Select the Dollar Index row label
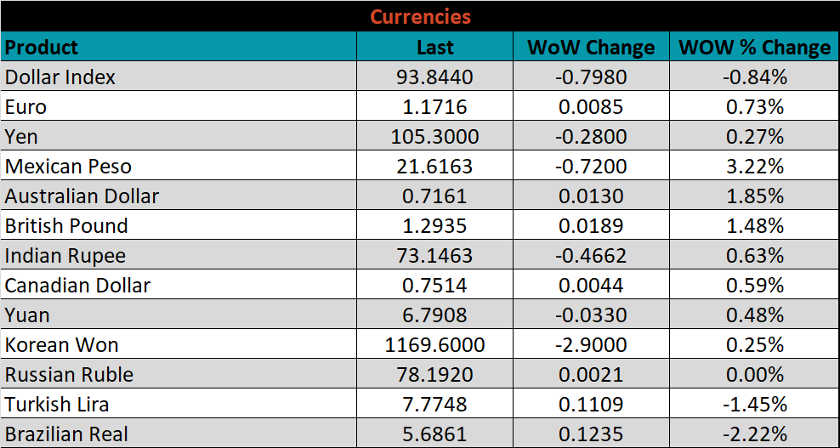The width and height of the screenshot is (840, 448). click(60, 77)
